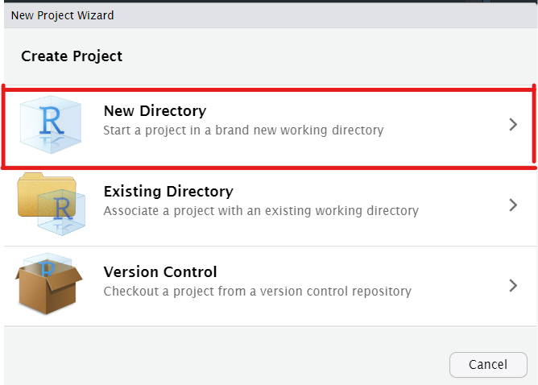Viewport: 538px width, 385px height.
Task: Open Version Control via its right chevron
Action: [513, 285]
